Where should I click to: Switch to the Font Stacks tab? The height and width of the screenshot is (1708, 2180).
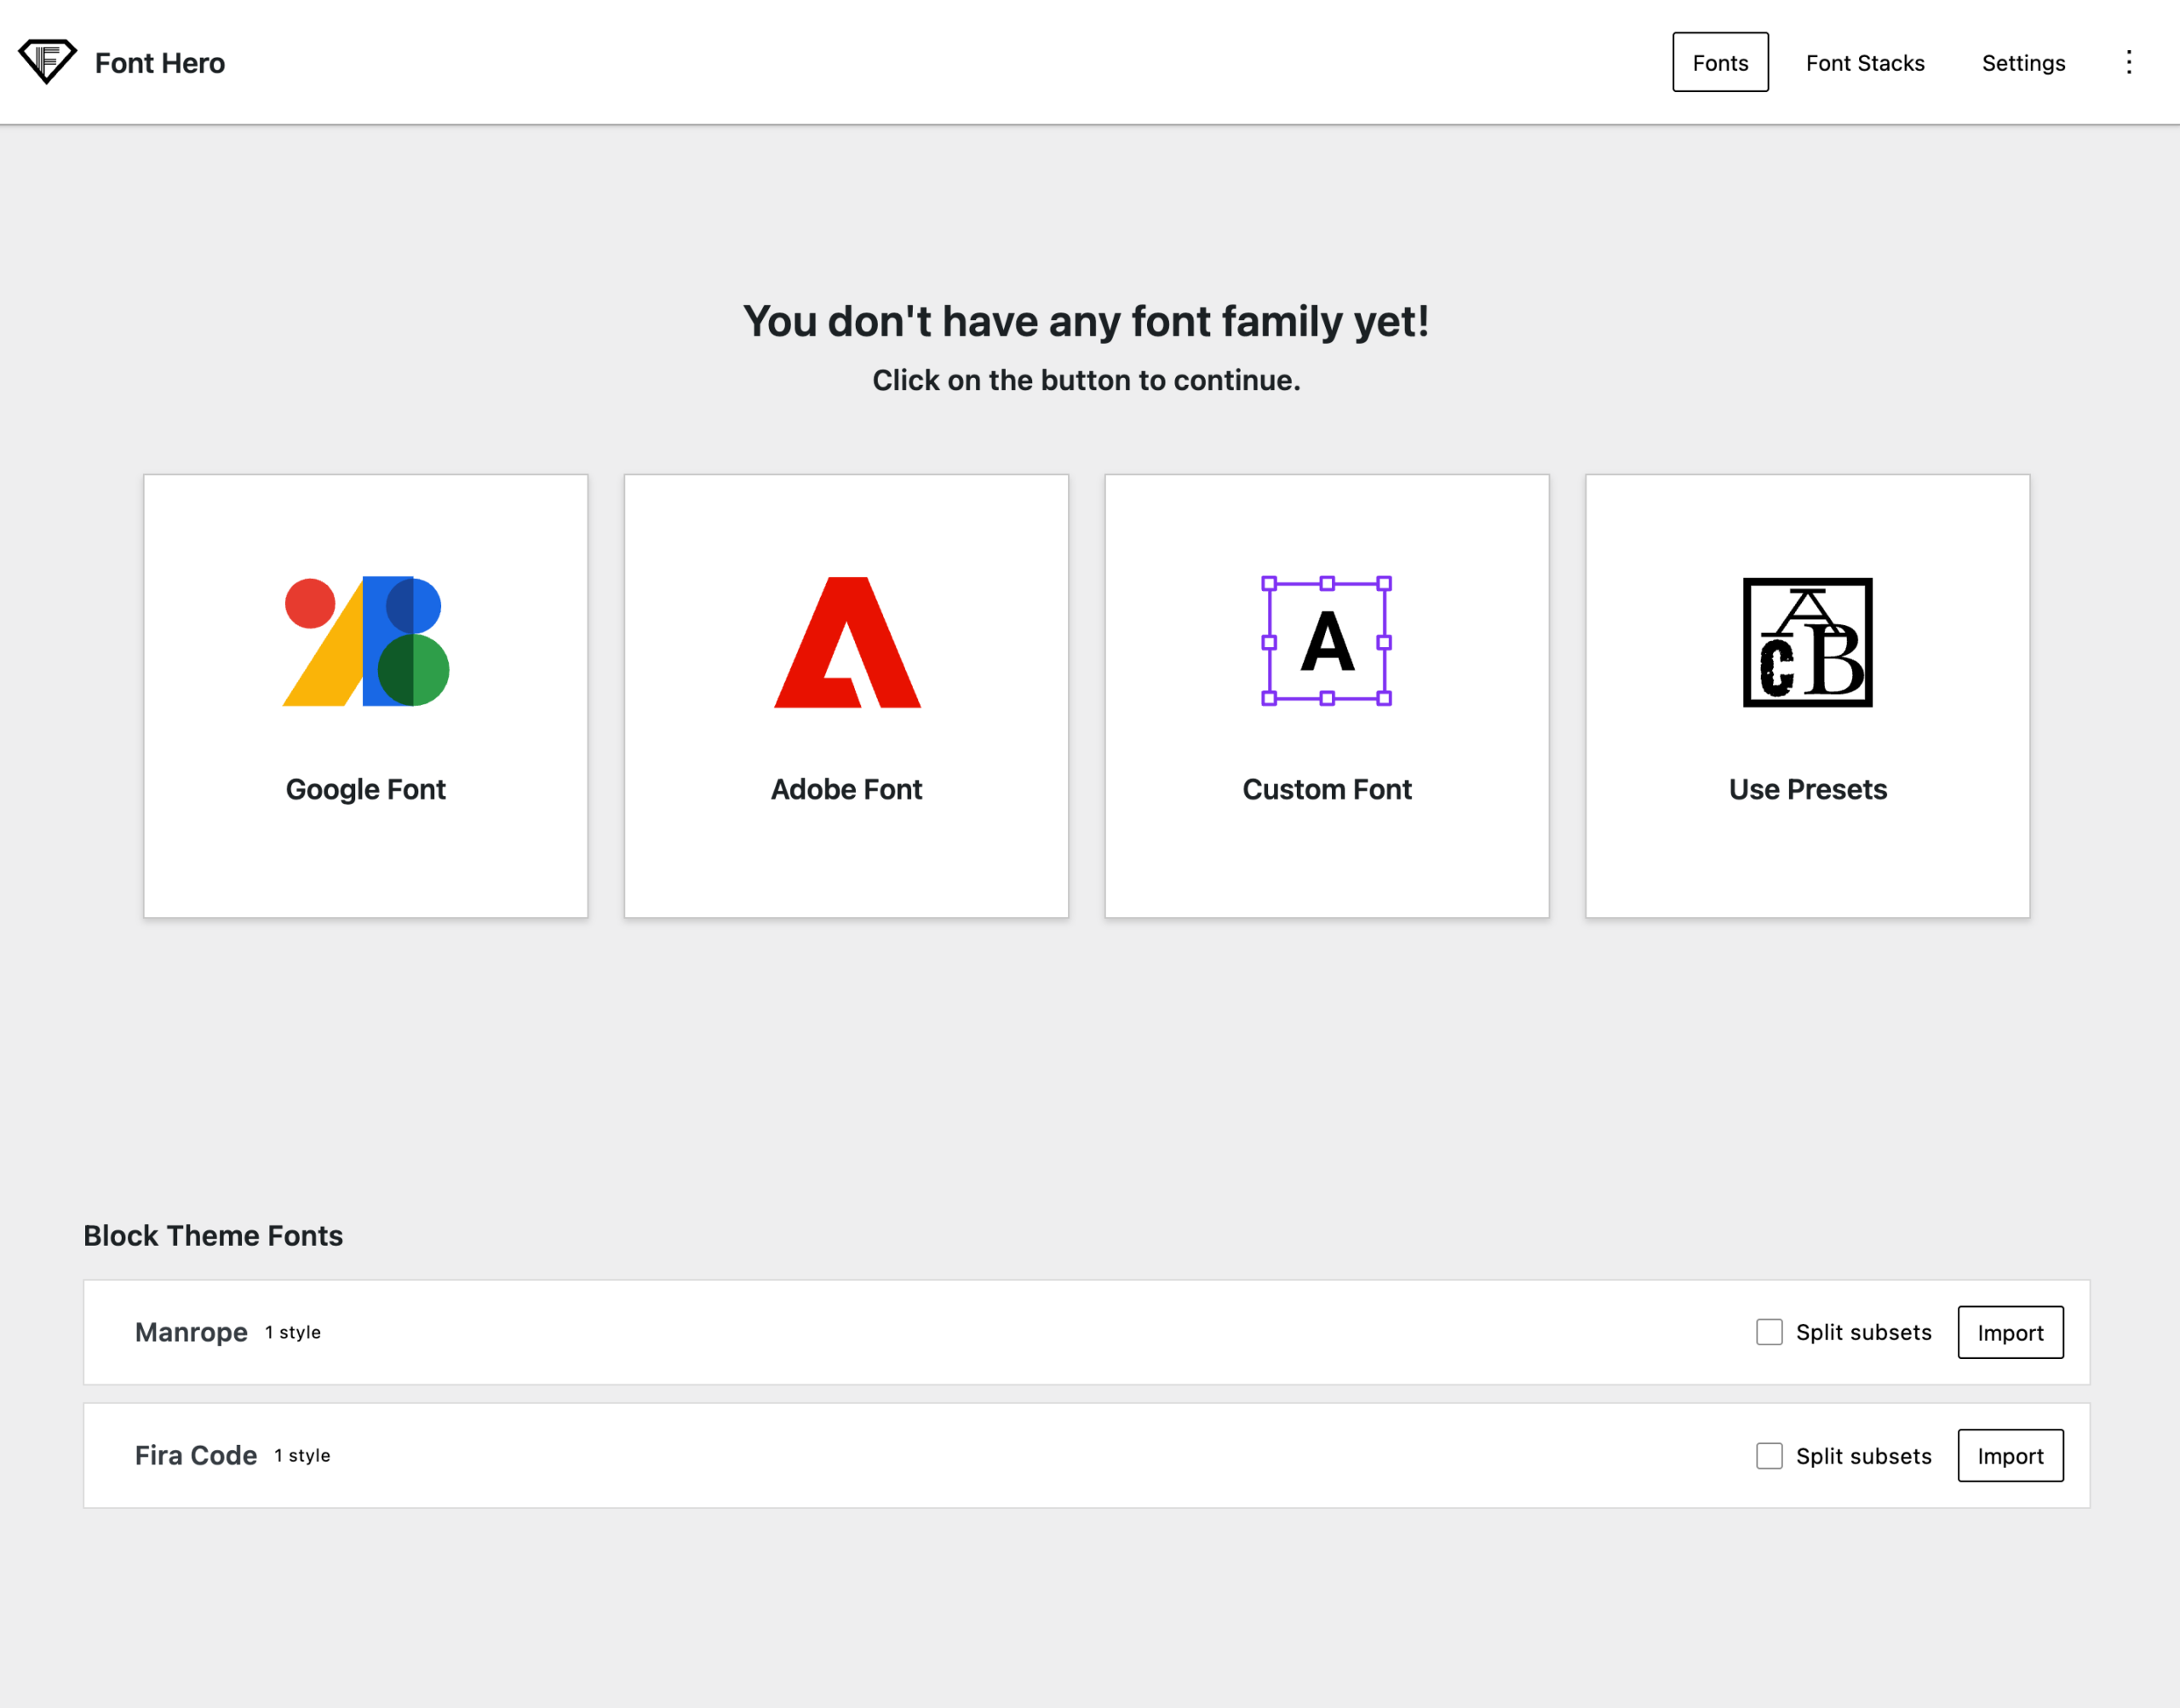pyautogui.click(x=1865, y=62)
